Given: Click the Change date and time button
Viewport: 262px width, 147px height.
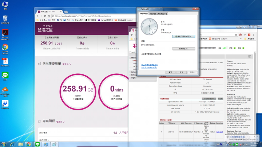Looking at the screenshot, I should click(184, 36).
